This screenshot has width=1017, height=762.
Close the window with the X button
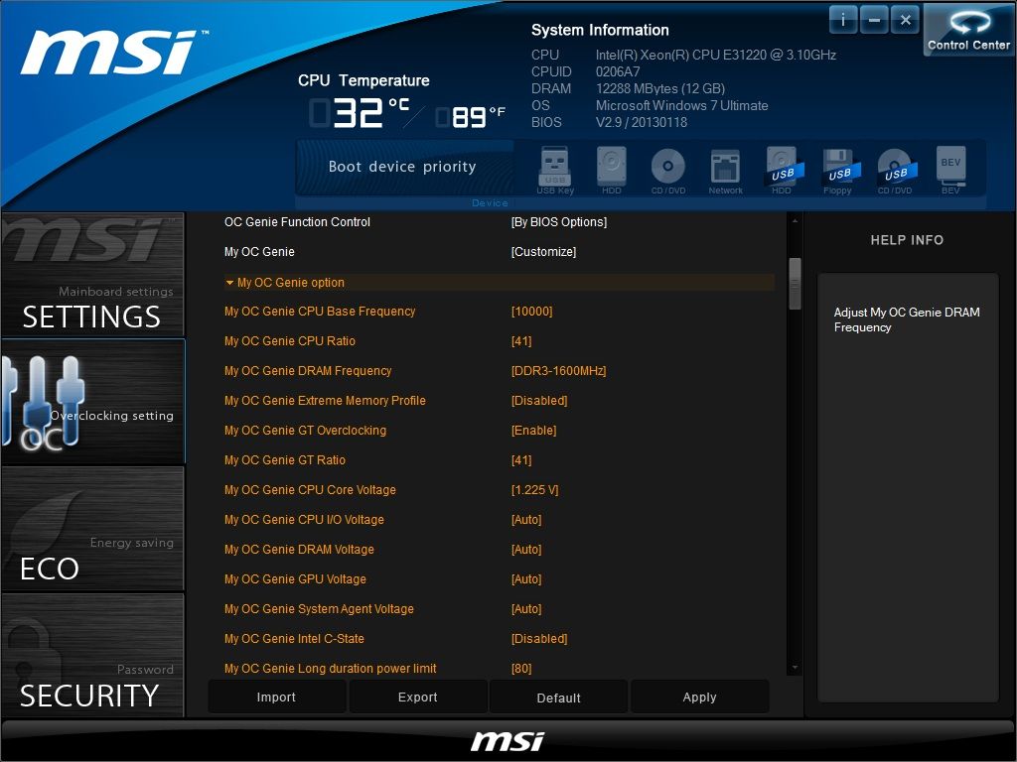(x=905, y=20)
